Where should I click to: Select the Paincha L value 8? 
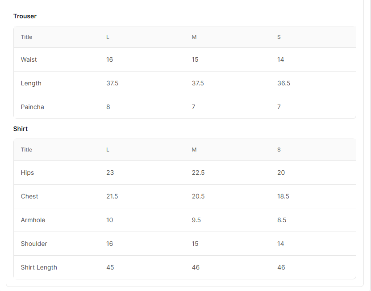pyautogui.click(x=108, y=107)
